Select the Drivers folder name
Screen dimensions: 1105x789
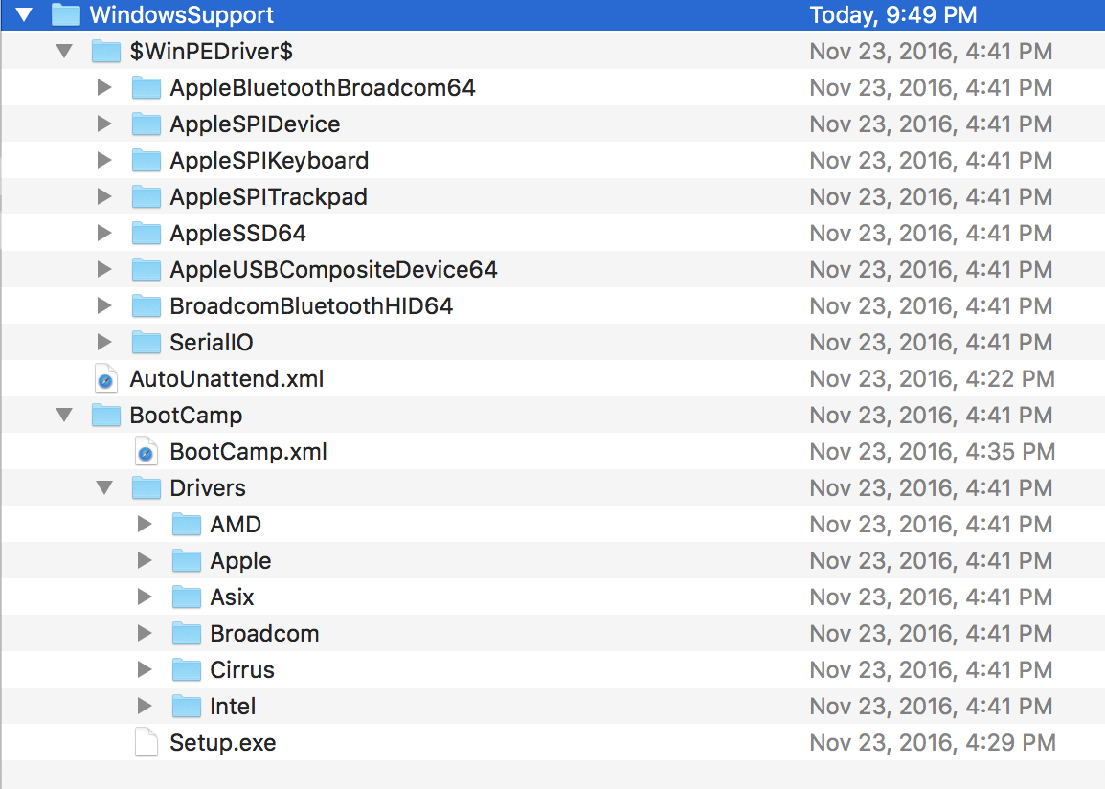pos(208,487)
